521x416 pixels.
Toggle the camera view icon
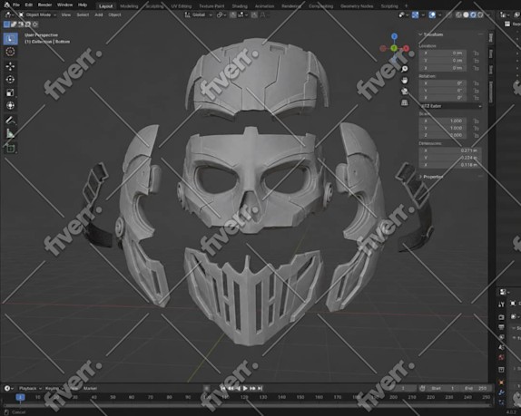pos(405,92)
